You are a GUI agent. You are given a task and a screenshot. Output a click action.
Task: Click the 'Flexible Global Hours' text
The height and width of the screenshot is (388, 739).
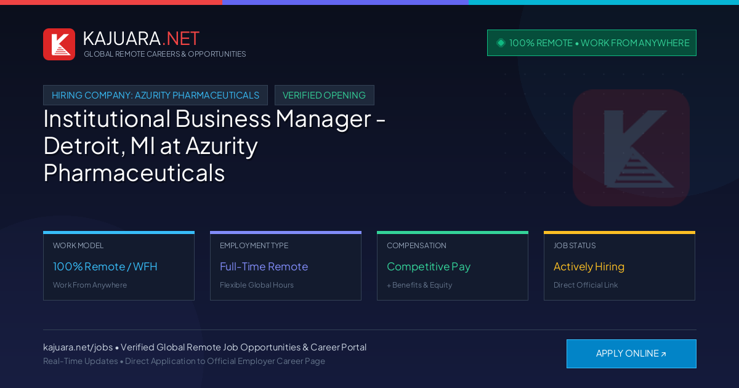tap(257, 285)
